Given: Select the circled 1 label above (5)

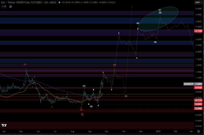Looking at the screenshot, I should (x=160, y=10).
